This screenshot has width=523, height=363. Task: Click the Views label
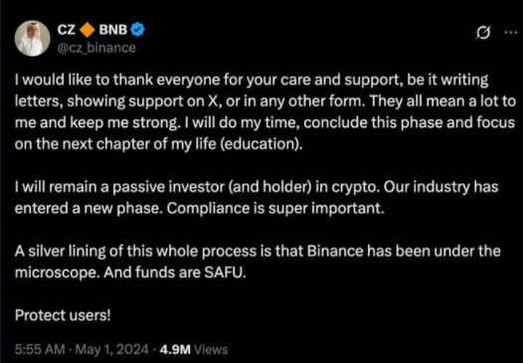click(211, 349)
